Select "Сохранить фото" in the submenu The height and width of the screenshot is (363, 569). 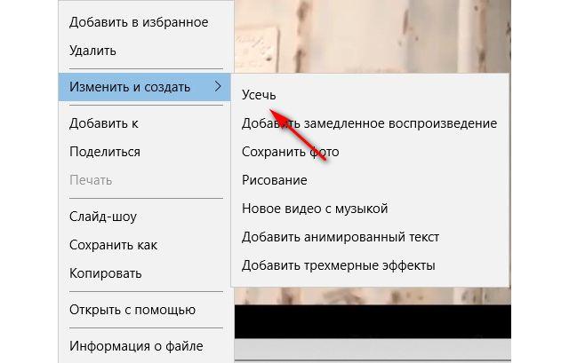pos(370,152)
